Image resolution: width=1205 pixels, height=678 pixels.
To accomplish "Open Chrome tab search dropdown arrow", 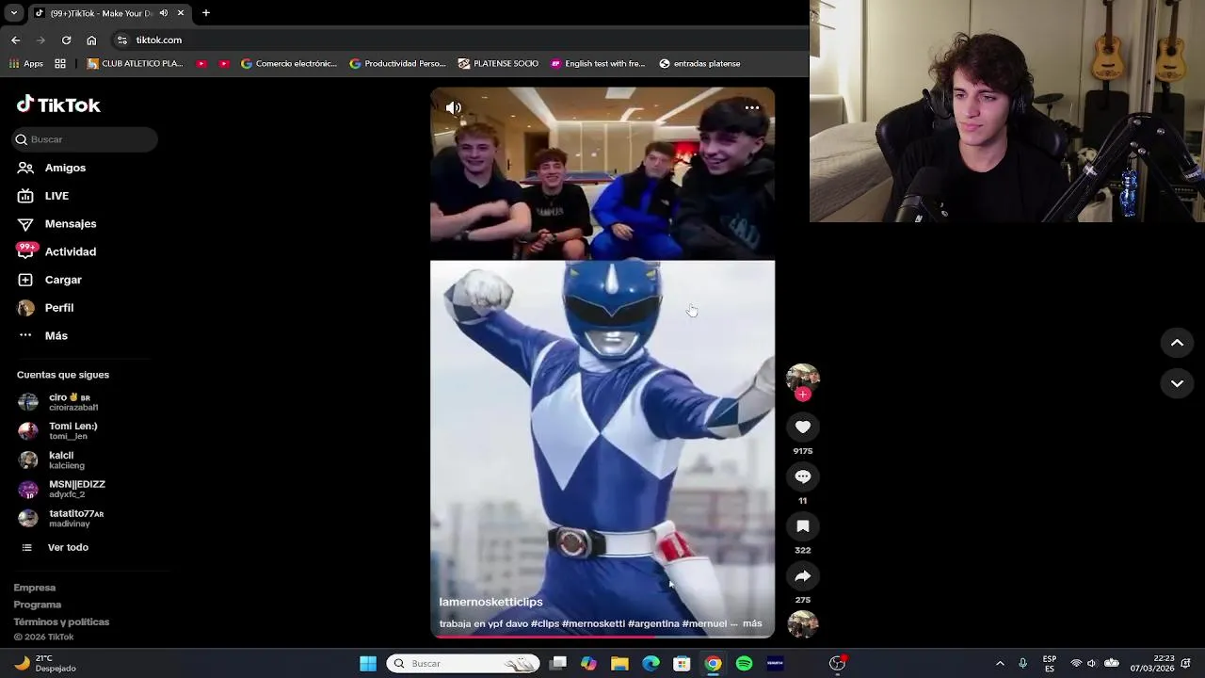I will click(x=13, y=13).
